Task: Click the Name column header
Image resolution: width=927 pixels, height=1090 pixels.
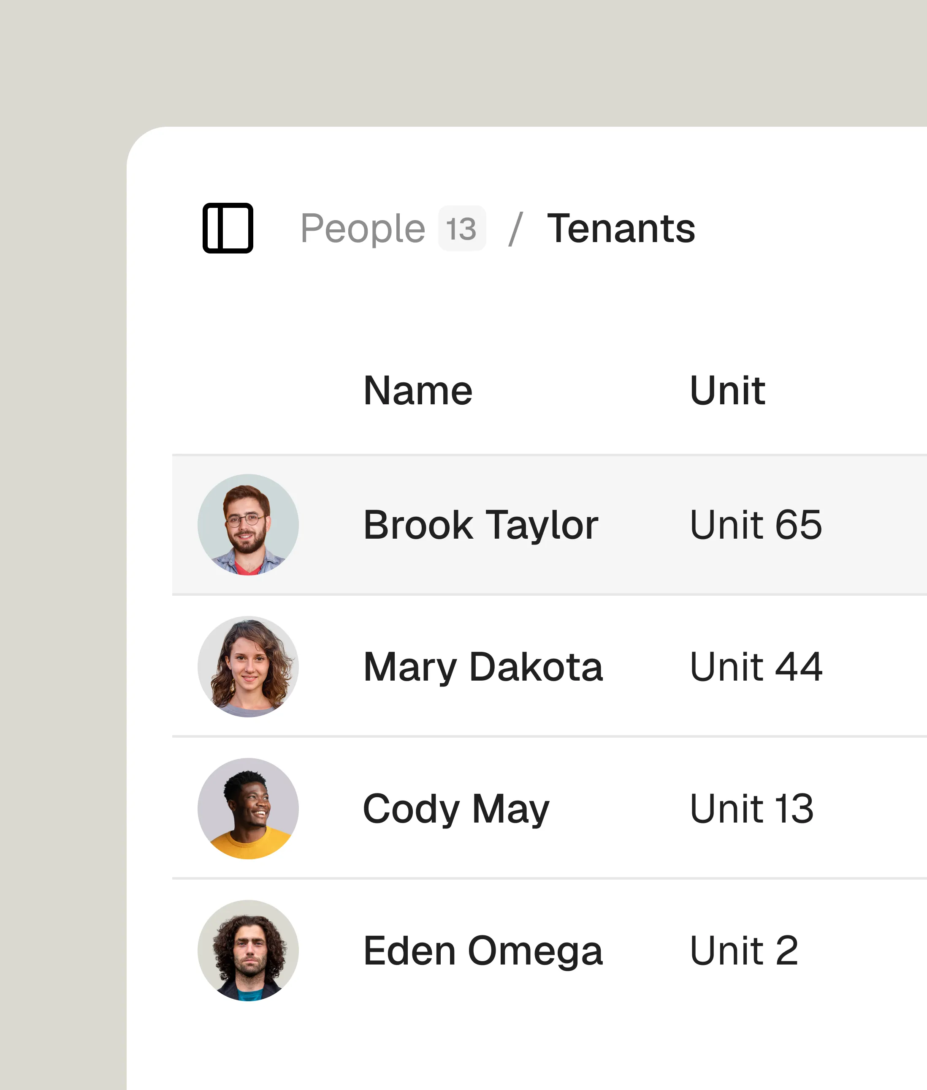Action: pos(418,390)
